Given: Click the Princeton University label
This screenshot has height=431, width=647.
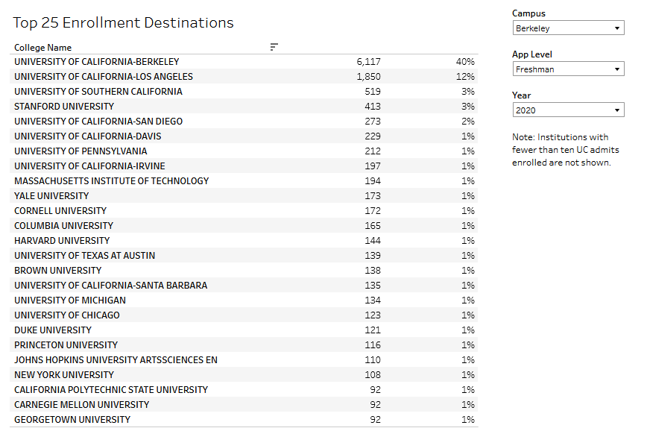Looking at the screenshot, I should [x=66, y=345].
